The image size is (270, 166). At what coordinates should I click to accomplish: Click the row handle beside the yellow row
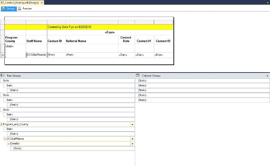pyautogui.click(x=2, y=27)
